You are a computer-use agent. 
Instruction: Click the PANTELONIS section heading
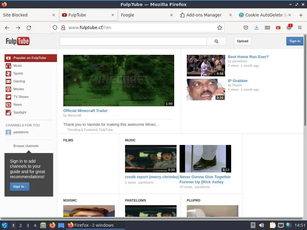pyautogui.click(x=136, y=200)
